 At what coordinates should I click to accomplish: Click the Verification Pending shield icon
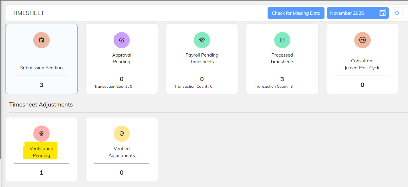[x=41, y=134]
